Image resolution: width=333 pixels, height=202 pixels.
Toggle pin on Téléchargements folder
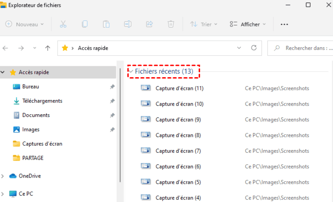(112, 101)
